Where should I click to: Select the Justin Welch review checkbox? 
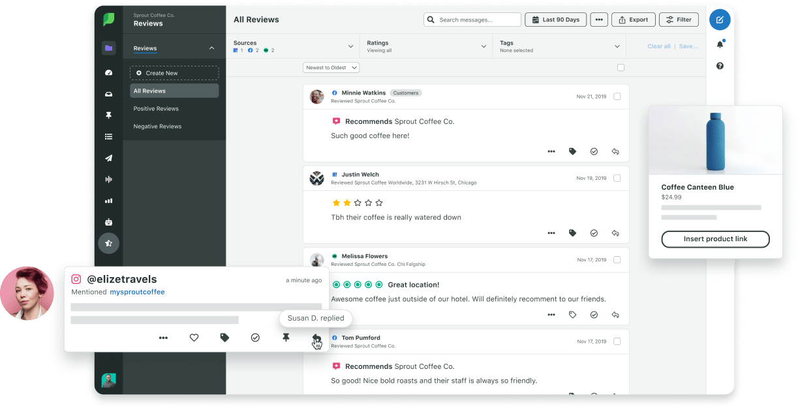(617, 178)
